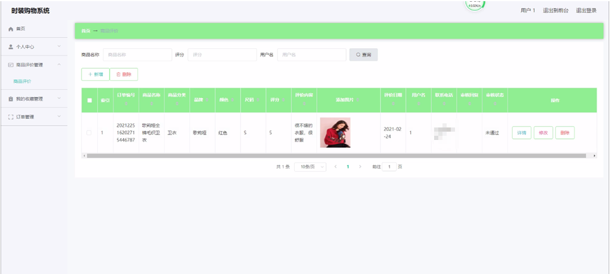This screenshot has width=611, height=274.
Task: Go to previous page arrow in pagination
Action: [x=335, y=167]
